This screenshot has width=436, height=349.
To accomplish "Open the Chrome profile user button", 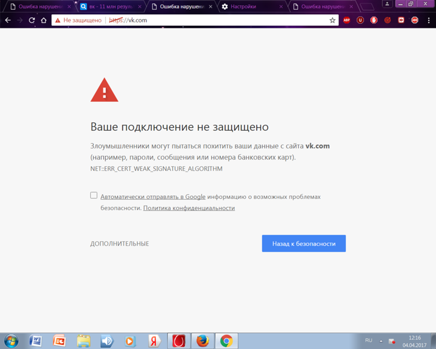I will point(387,4).
